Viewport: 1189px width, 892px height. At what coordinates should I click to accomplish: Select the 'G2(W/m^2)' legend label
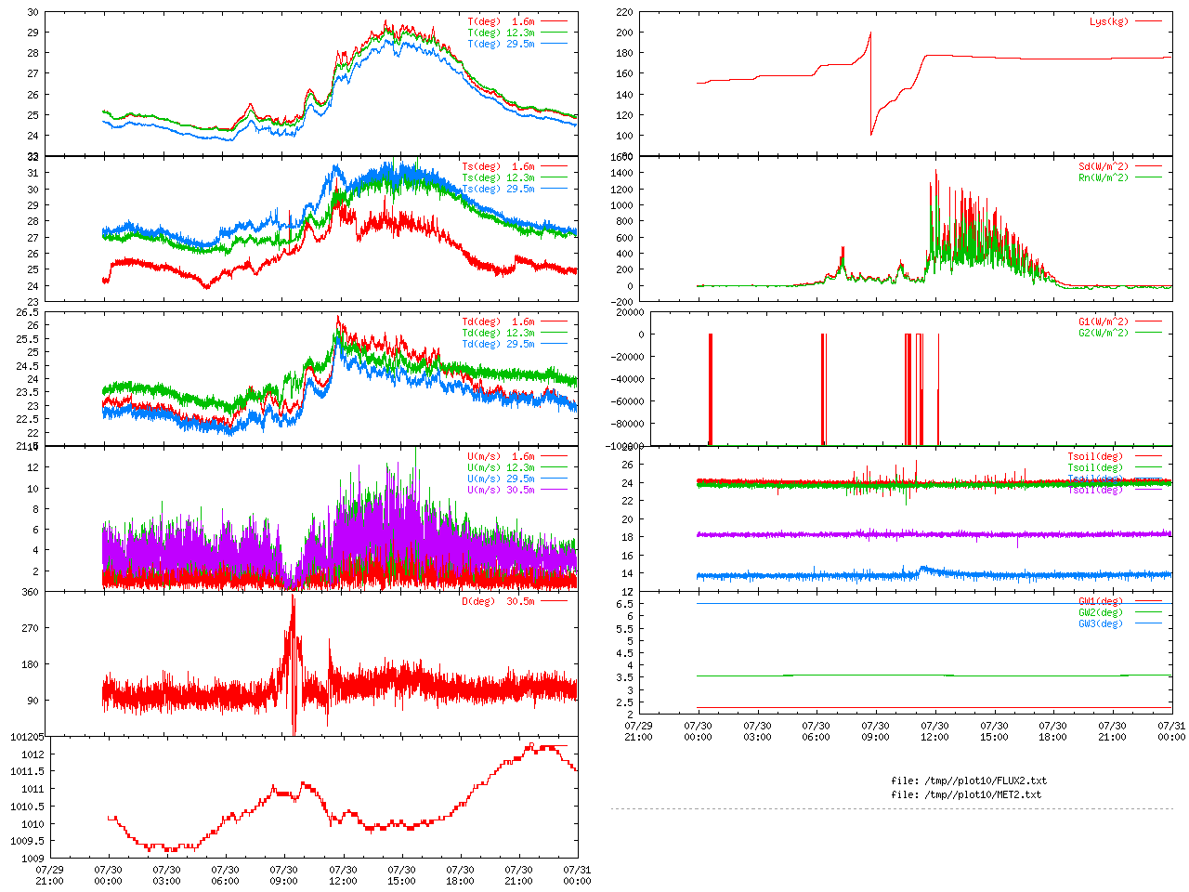1104,334
